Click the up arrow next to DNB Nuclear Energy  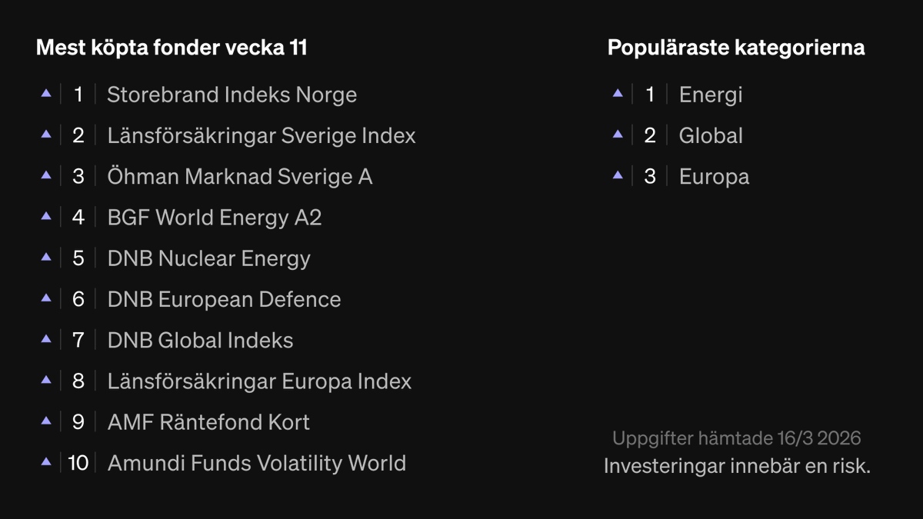[46, 257]
